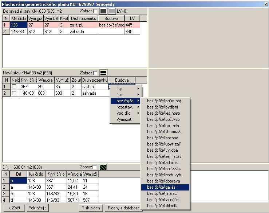The width and height of the screenshot is (269, 213).
Task: Toggle Zobraz checkbox in Díly section
Action: pos(95,167)
